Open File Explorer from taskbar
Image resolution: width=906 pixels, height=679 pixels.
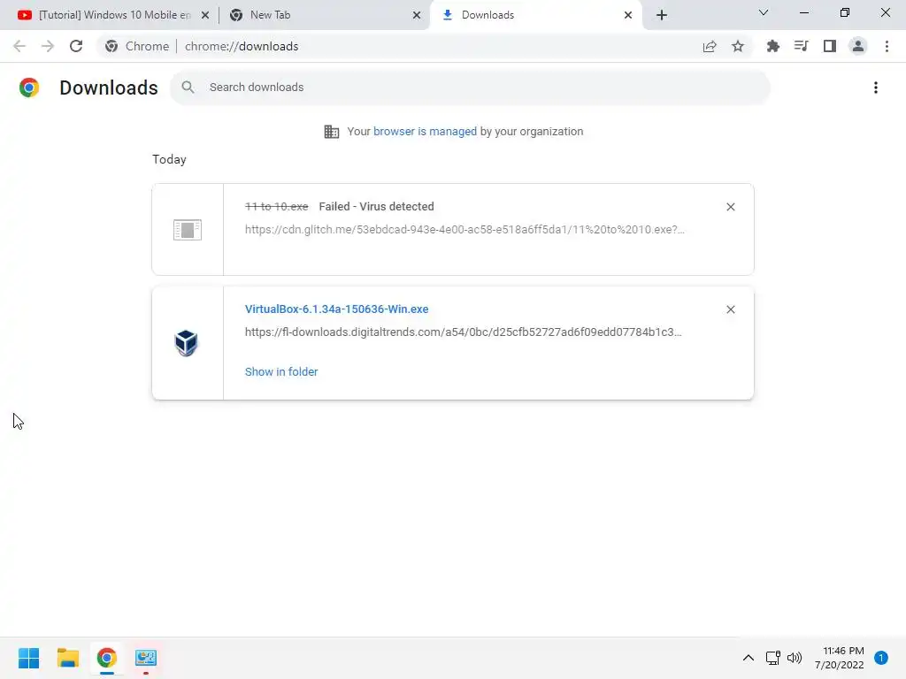pyautogui.click(x=67, y=658)
